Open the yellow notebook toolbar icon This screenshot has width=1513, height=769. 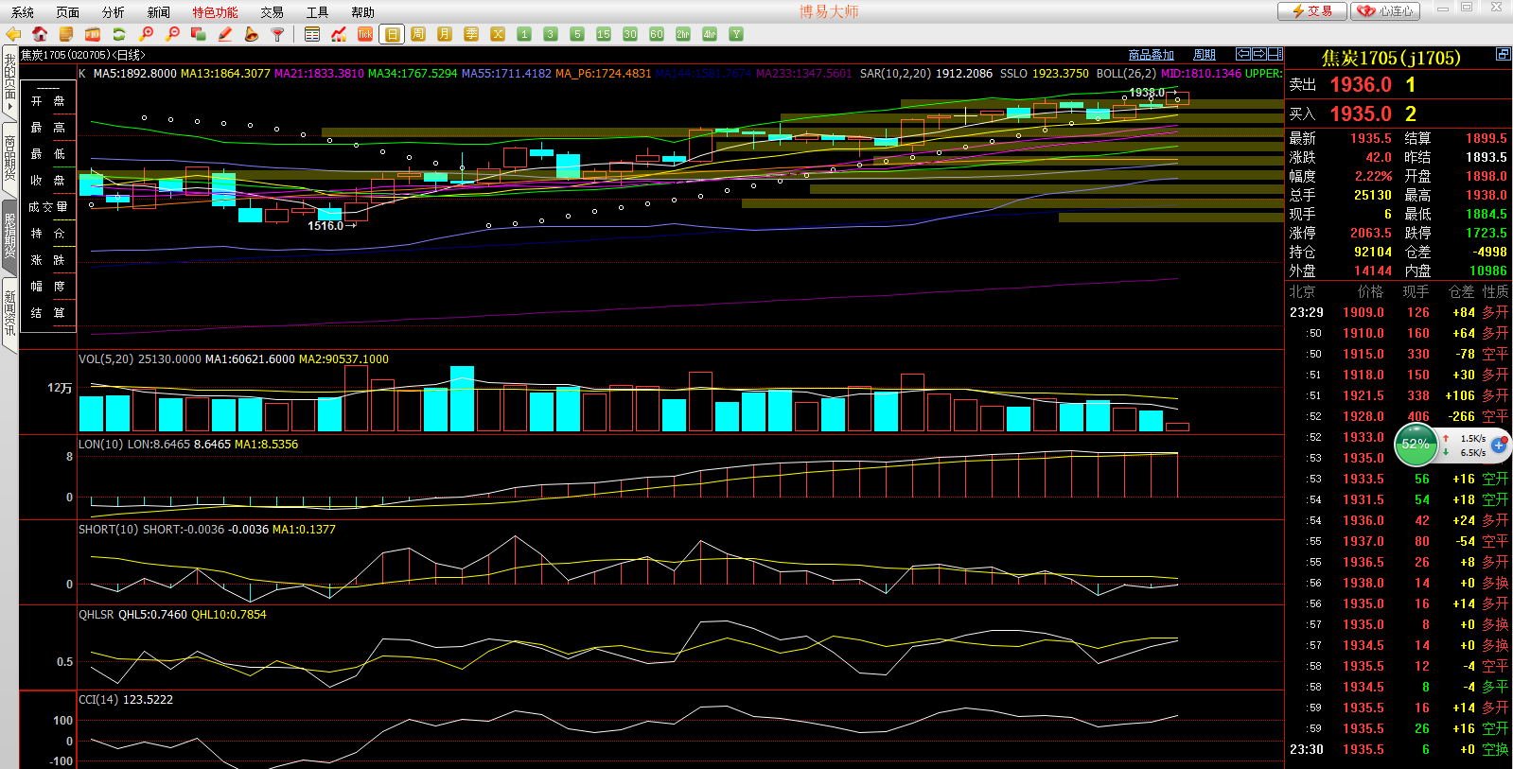coord(66,34)
